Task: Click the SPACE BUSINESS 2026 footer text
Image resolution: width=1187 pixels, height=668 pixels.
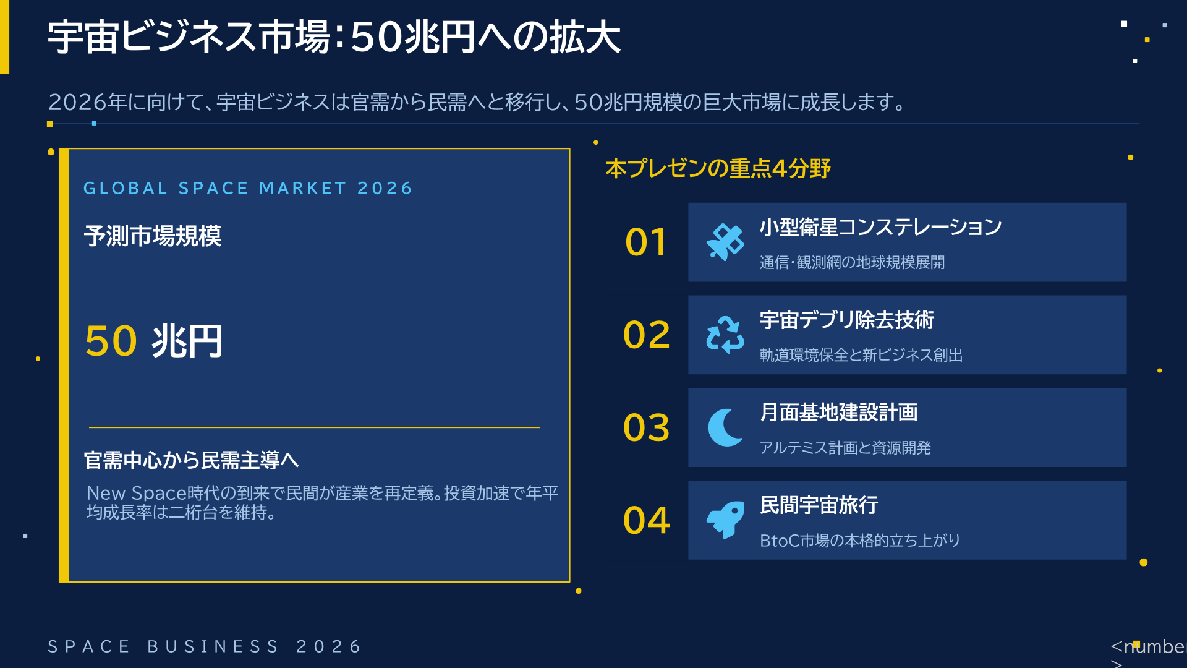Action: click(x=205, y=646)
